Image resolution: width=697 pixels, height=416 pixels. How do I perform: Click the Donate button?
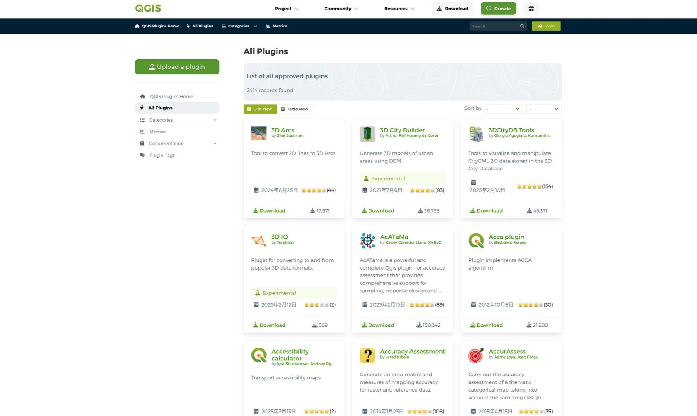click(498, 8)
